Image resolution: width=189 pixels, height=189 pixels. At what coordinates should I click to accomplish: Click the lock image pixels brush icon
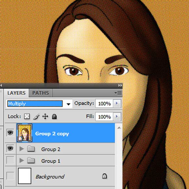point(36,117)
